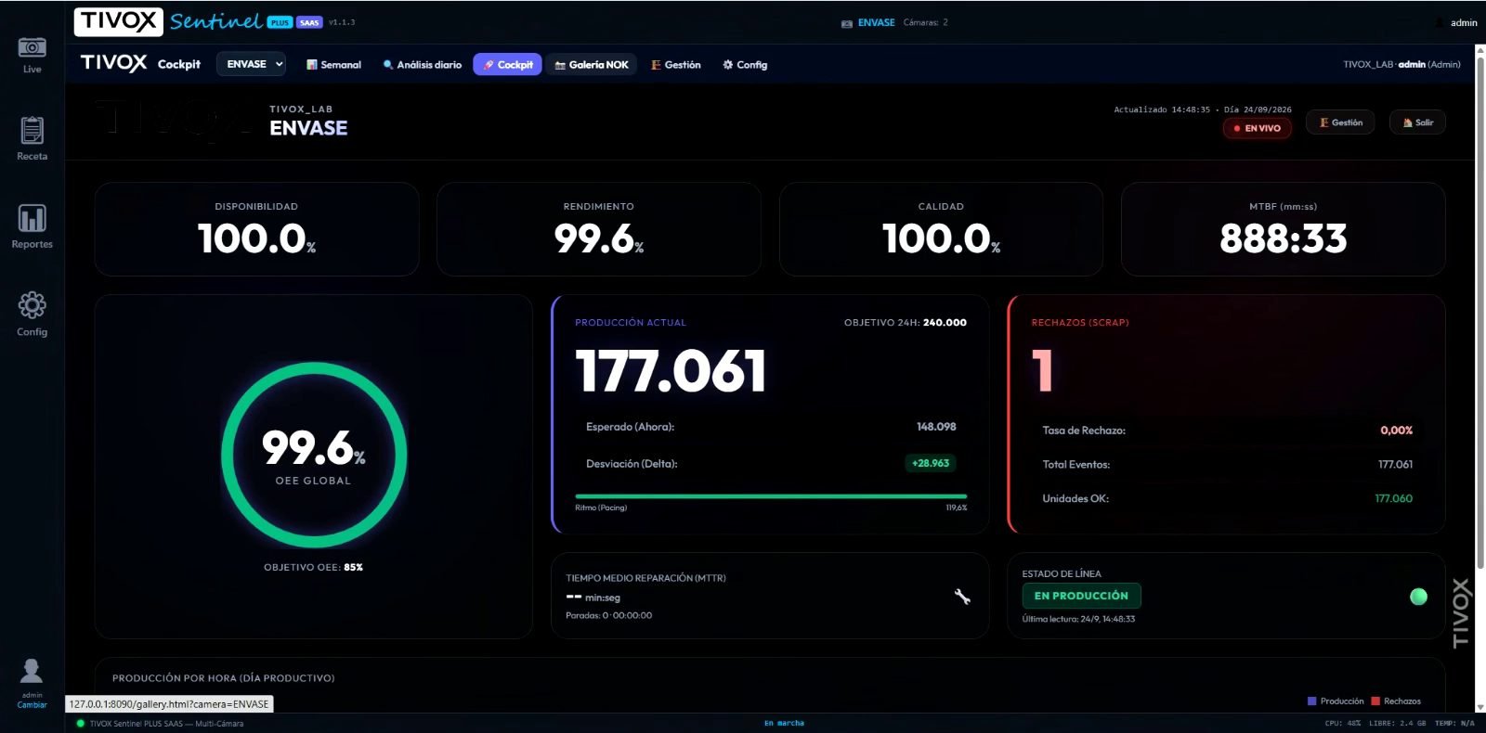Click the Ritmo (Pacing) progress bar
The image size is (1486, 733).
coord(771,496)
